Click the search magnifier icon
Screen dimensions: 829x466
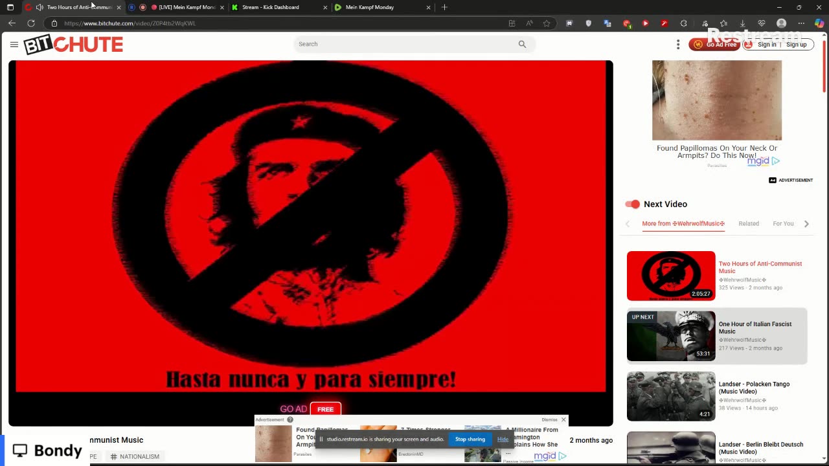click(x=522, y=44)
